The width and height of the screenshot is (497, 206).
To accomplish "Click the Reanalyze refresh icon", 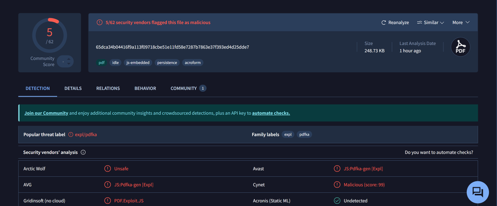I will click(384, 22).
